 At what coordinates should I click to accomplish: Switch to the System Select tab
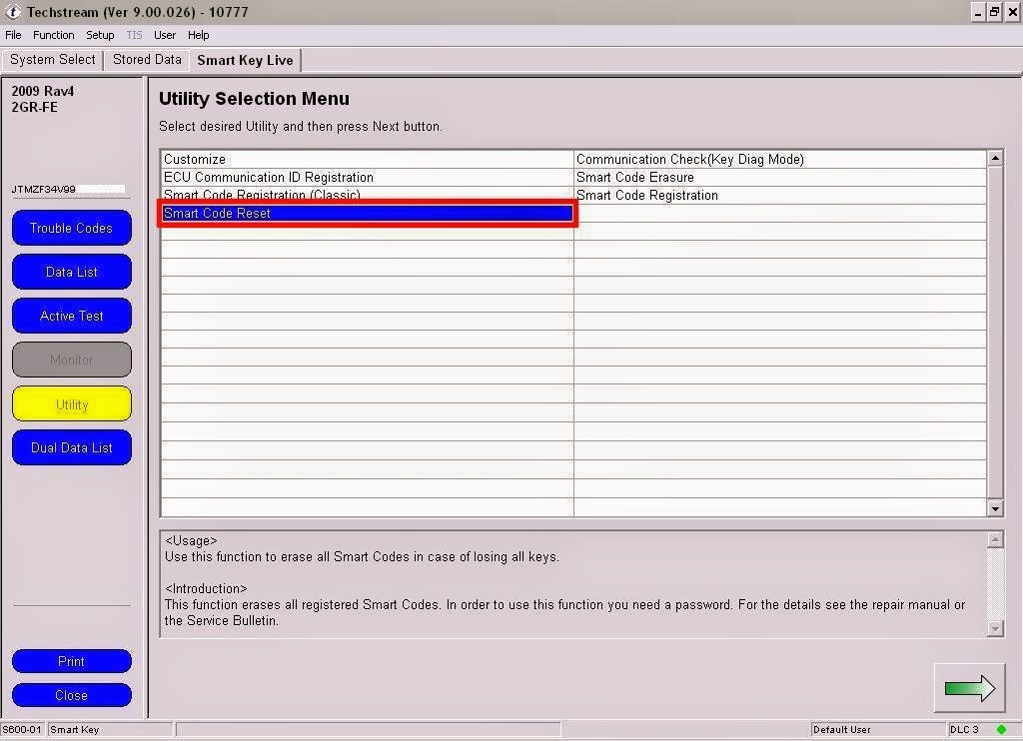pos(52,59)
